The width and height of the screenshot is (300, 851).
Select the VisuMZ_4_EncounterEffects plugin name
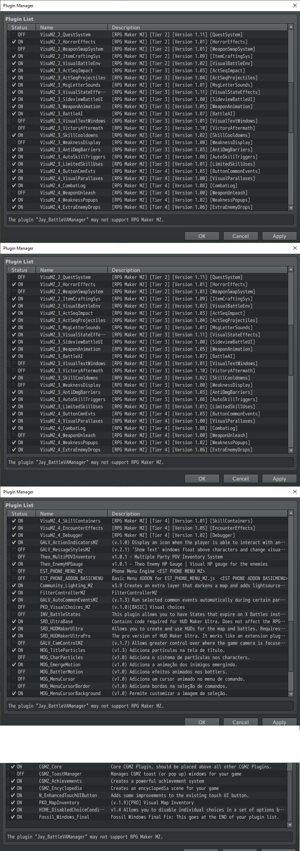(x=71, y=528)
